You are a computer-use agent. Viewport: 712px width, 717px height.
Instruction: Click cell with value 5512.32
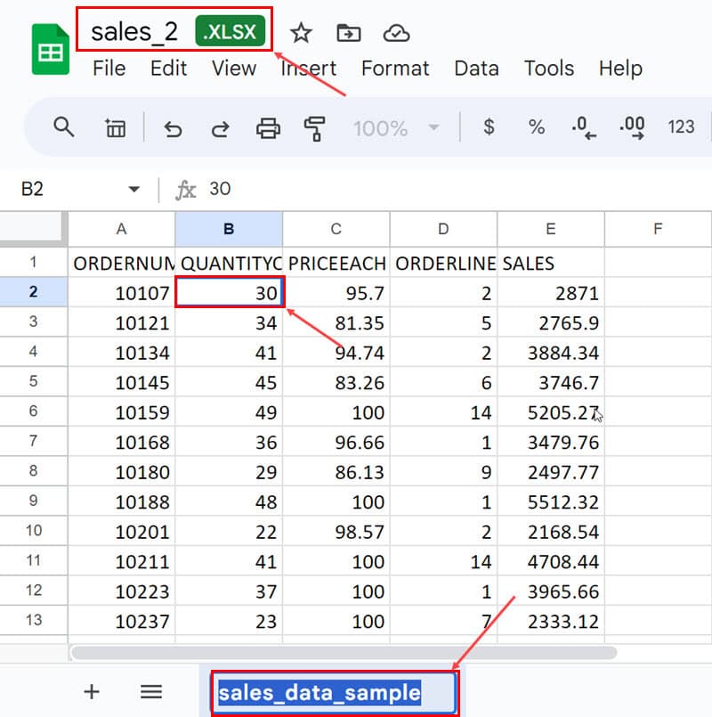point(551,501)
